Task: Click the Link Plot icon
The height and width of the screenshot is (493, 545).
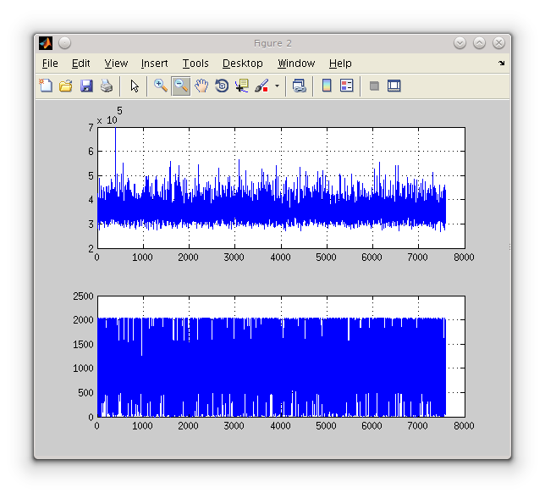Action: pyautogui.click(x=300, y=86)
